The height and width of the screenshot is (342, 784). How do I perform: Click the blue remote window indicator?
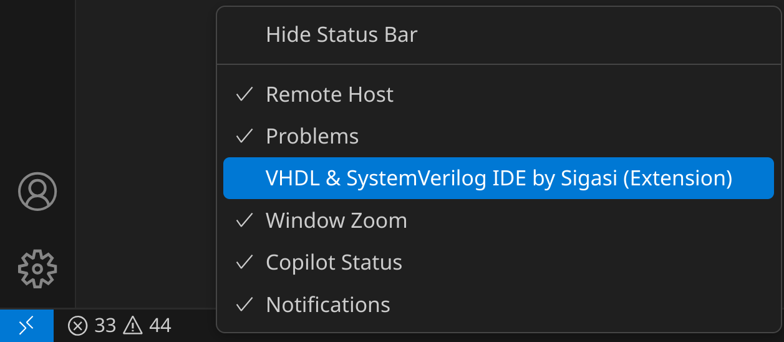[x=26, y=325]
